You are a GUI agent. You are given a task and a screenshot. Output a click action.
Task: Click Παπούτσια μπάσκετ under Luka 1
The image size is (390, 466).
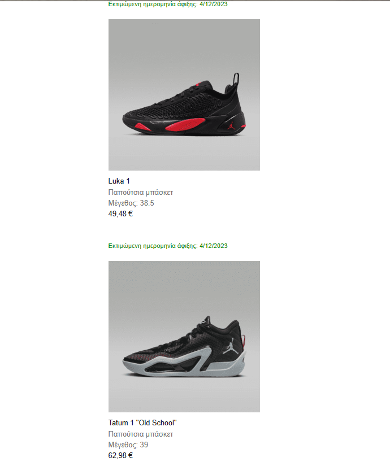coord(140,192)
